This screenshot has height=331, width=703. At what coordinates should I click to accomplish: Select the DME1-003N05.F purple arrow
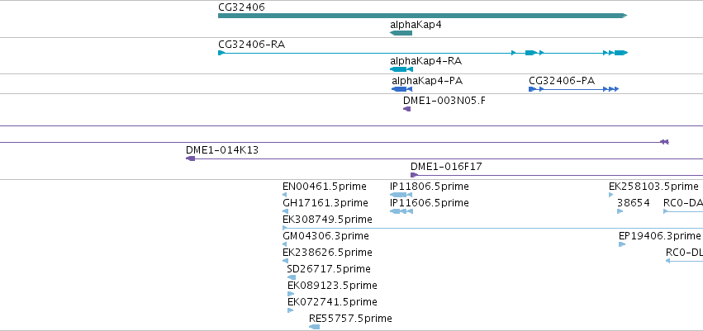point(406,109)
